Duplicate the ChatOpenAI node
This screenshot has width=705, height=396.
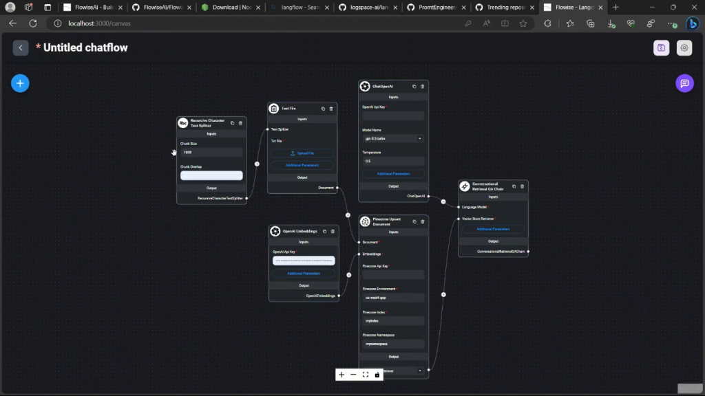[414, 86]
